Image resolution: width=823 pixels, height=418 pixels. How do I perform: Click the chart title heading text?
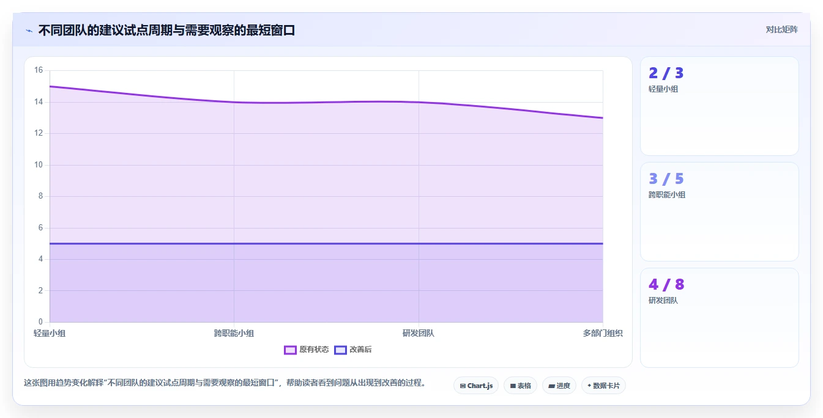[x=166, y=30]
